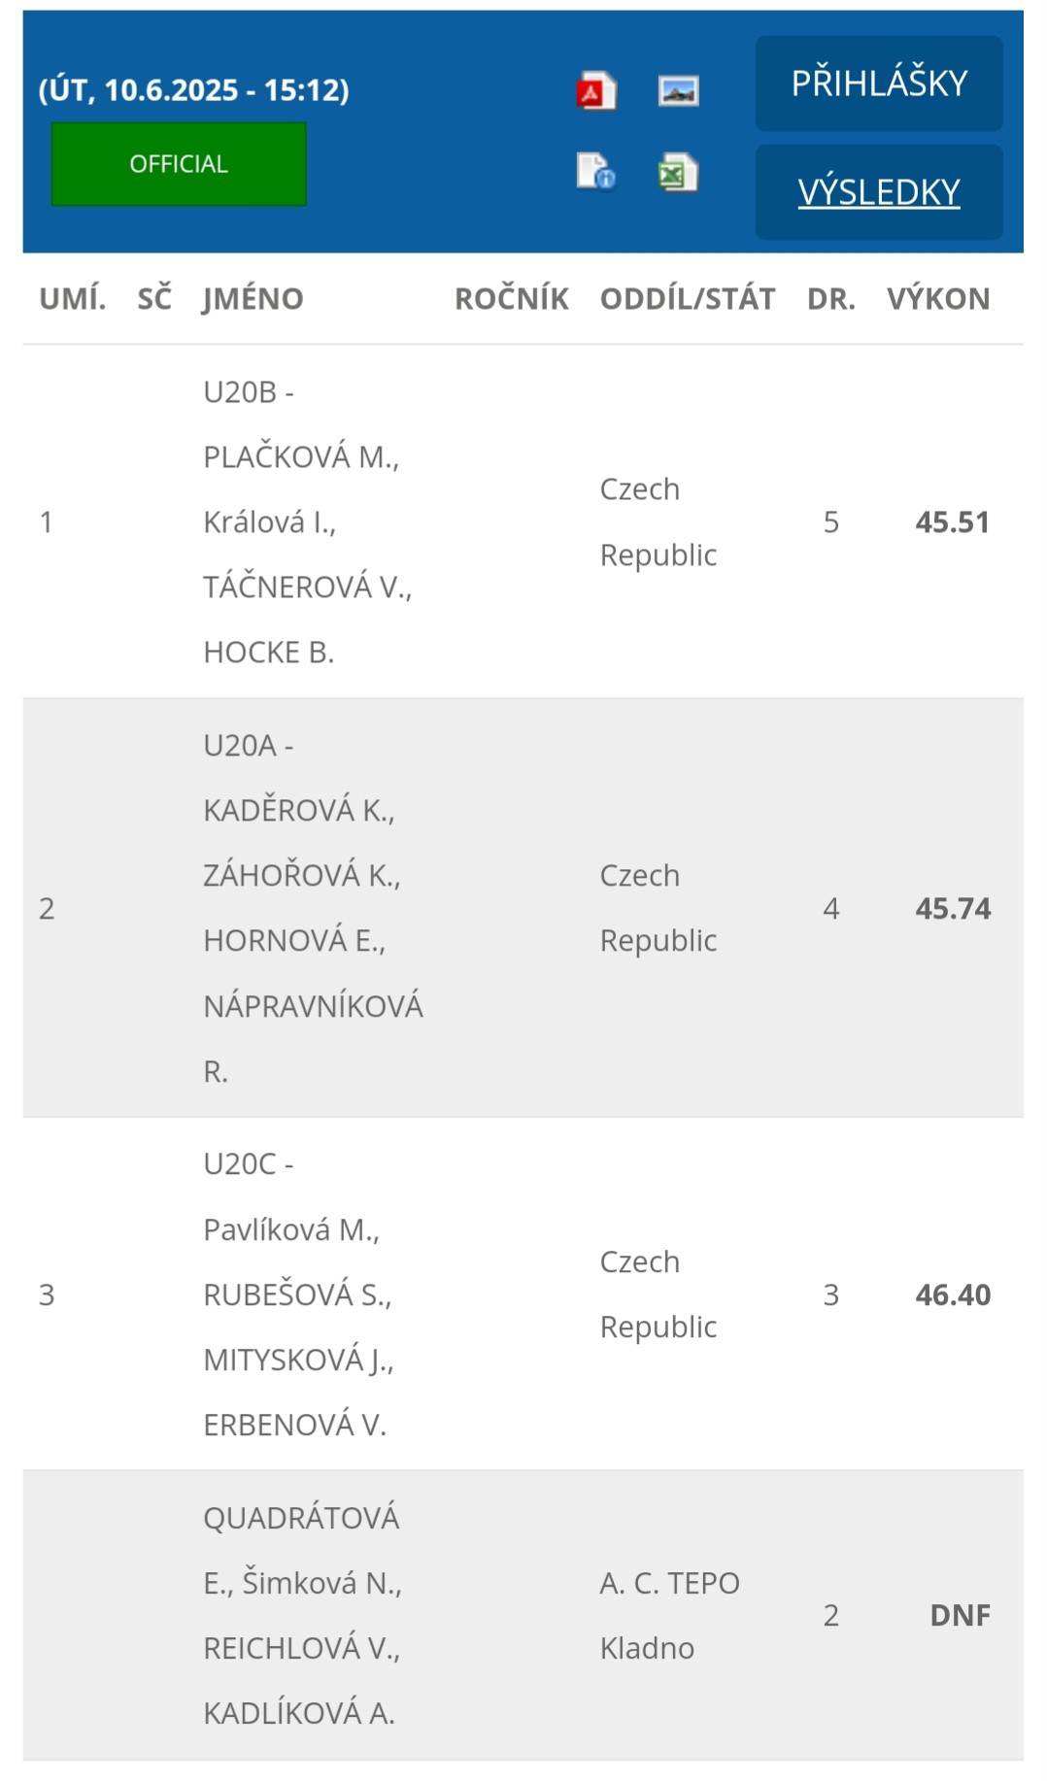1047x1781 pixels.
Task: Sort by the VÝKON column header
Action: 938,298
